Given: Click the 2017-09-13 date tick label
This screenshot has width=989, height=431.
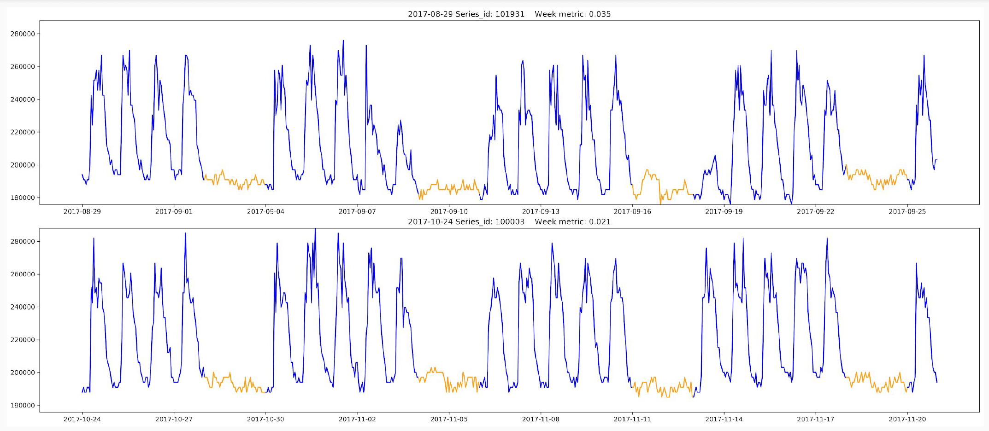Looking at the screenshot, I should pyautogui.click(x=541, y=211).
